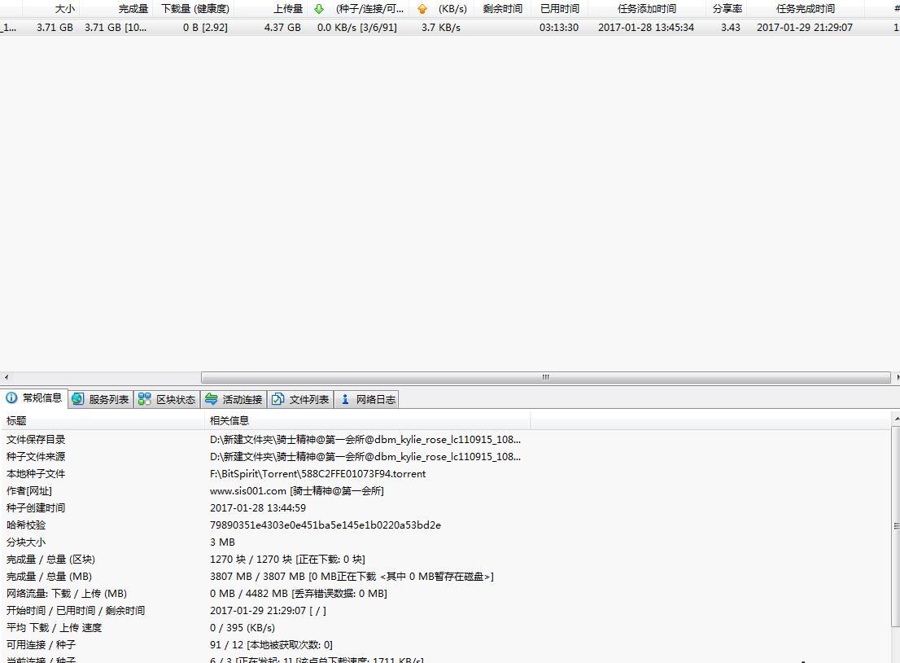The width and height of the screenshot is (900, 663).
Task: Open the 文件列表 file list tab
Action: [301, 399]
